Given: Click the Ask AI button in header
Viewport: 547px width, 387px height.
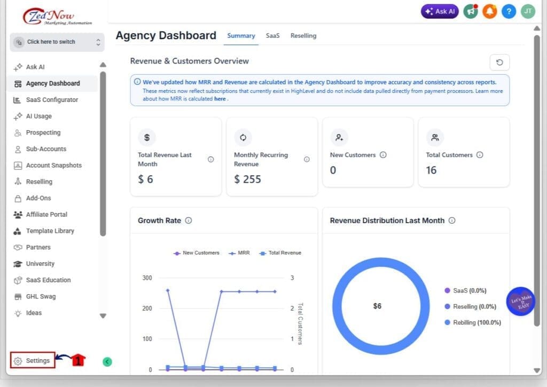Looking at the screenshot, I should click(x=439, y=11).
